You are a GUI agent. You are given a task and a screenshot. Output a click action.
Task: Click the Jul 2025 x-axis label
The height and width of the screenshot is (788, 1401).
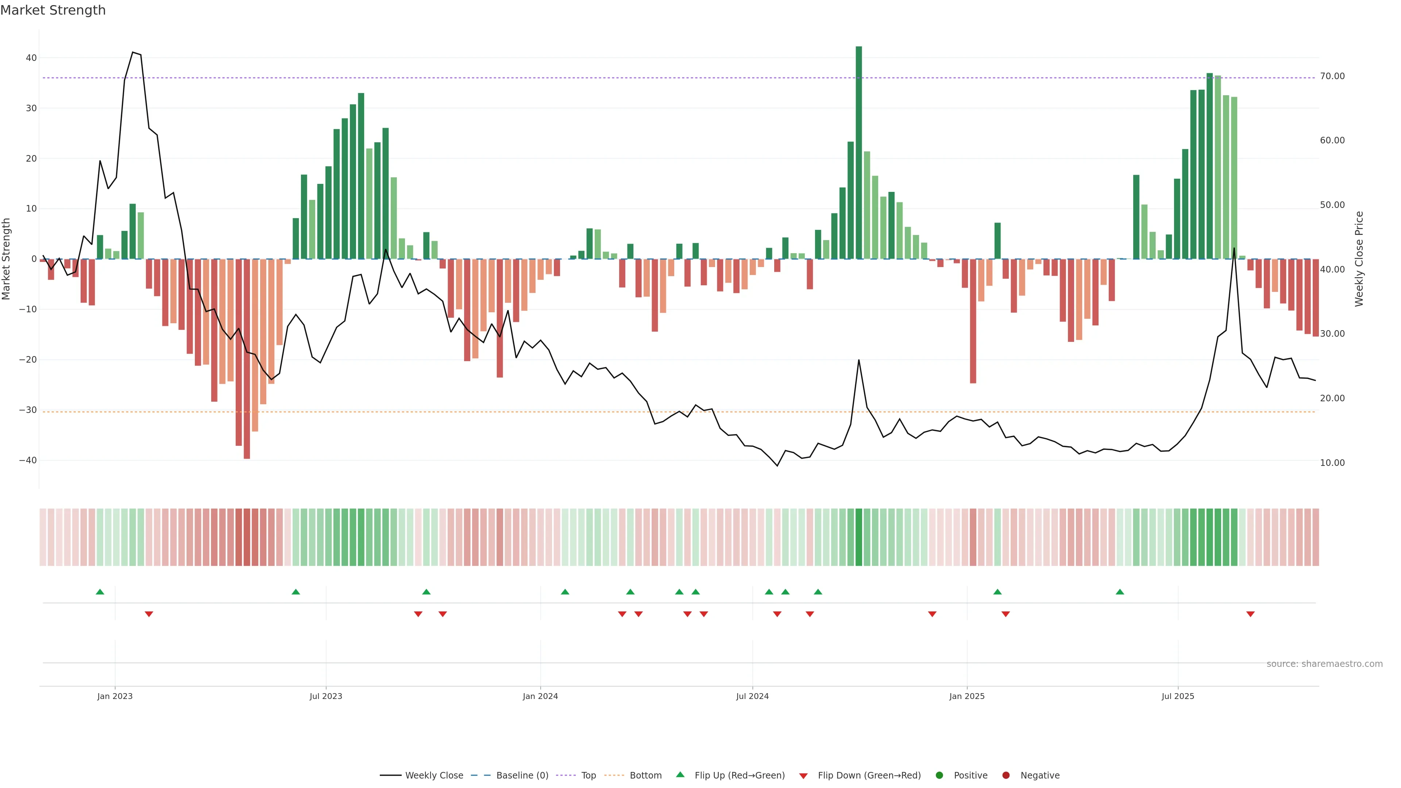tap(1177, 696)
